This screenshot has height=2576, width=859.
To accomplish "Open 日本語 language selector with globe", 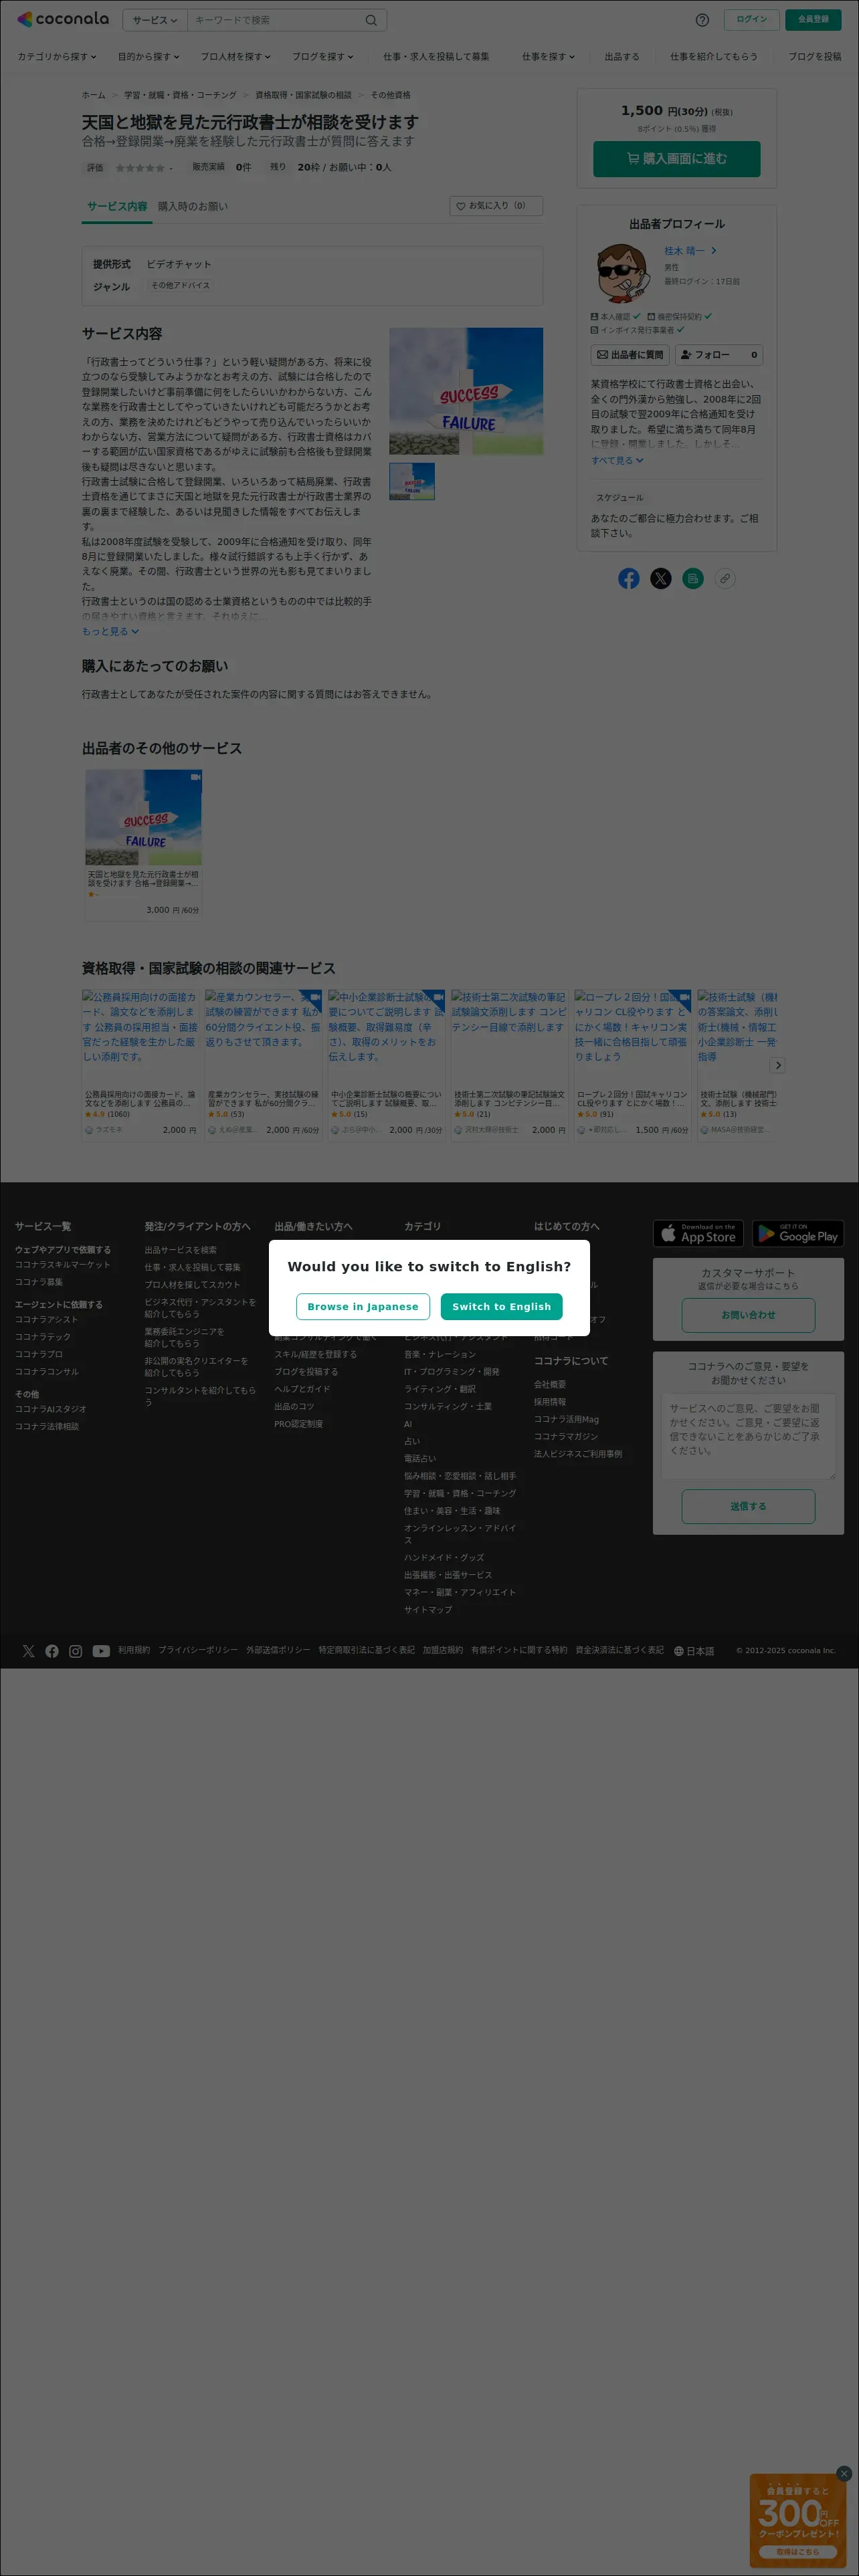I will [x=694, y=1651].
